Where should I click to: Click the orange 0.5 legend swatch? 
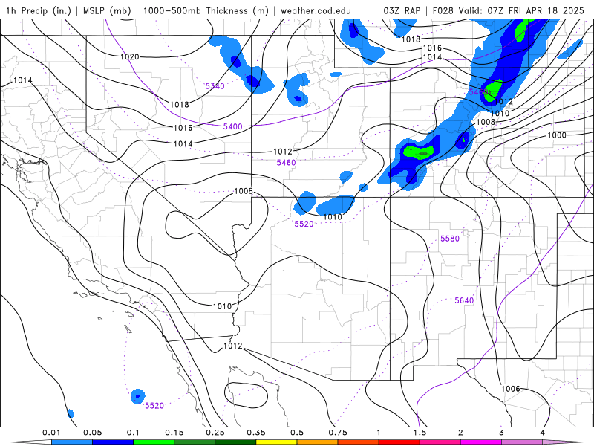pos(318,442)
